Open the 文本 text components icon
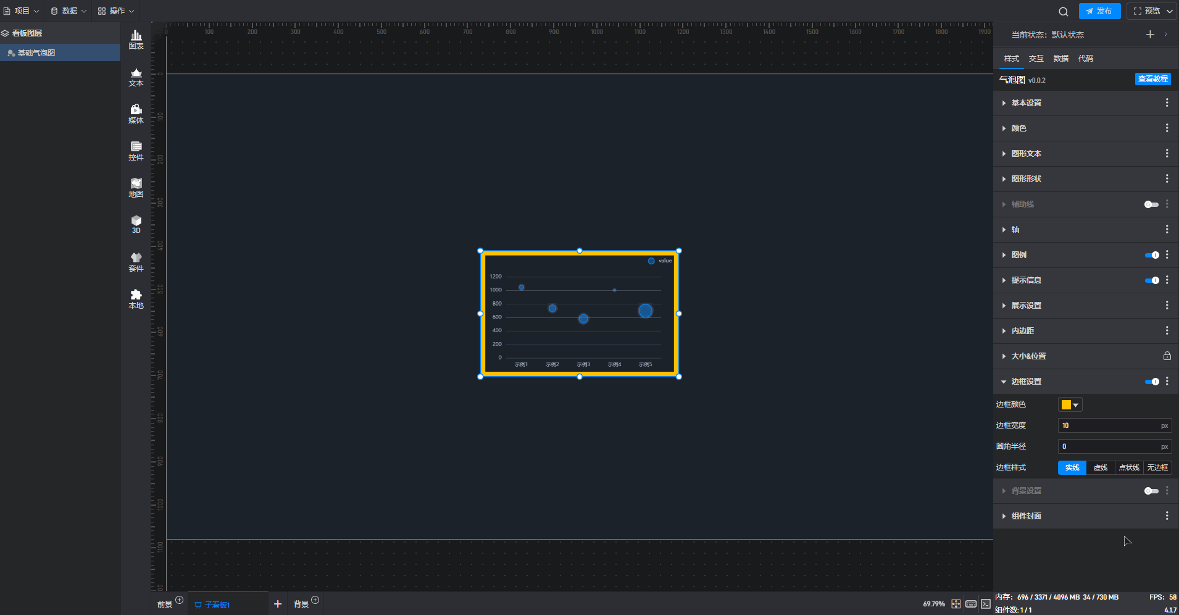Screen dimensions: 1179x615 pyautogui.click(x=136, y=77)
